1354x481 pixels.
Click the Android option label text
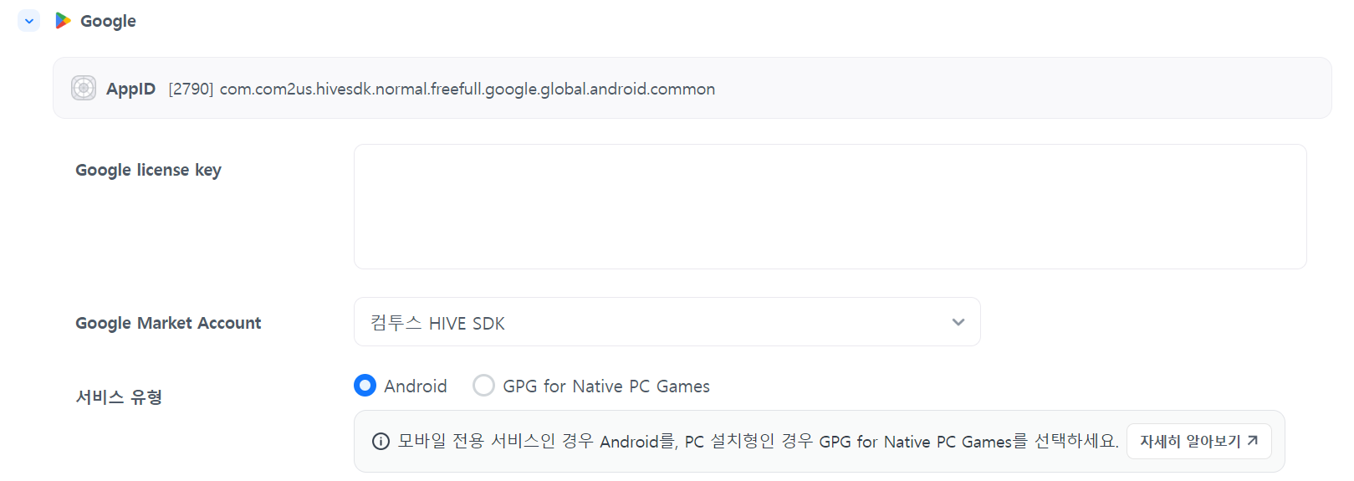[416, 386]
